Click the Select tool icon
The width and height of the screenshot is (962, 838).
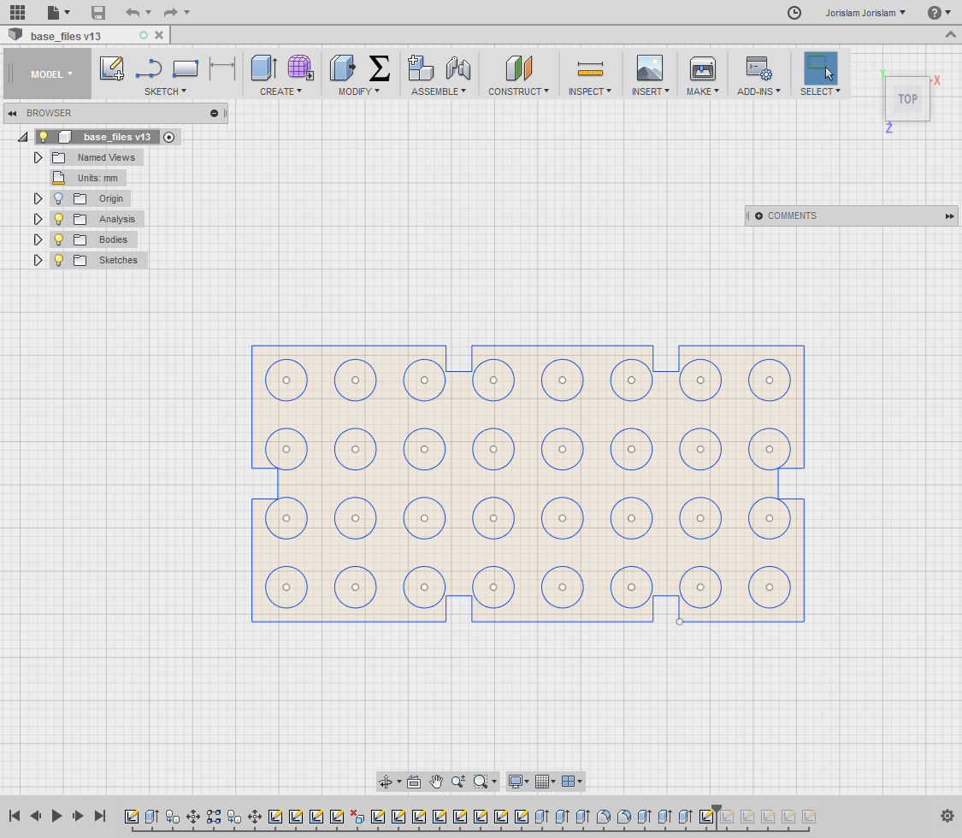(820, 68)
